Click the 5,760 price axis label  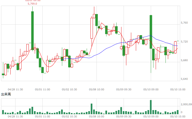tap(184, 23)
